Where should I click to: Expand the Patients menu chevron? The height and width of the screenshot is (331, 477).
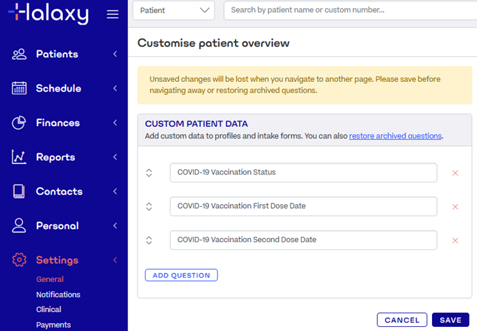point(115,54)
